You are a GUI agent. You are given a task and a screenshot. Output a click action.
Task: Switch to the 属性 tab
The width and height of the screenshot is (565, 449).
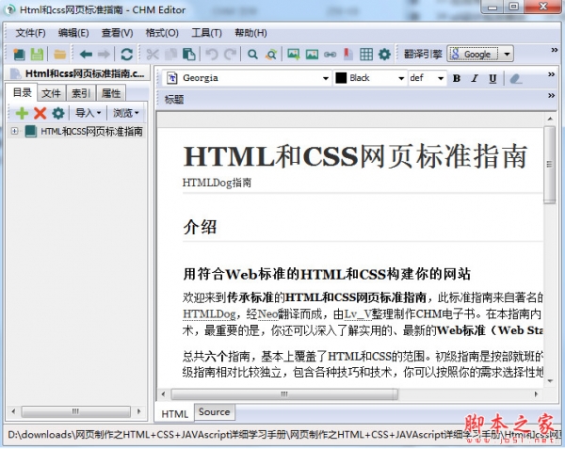click(111, 93)
